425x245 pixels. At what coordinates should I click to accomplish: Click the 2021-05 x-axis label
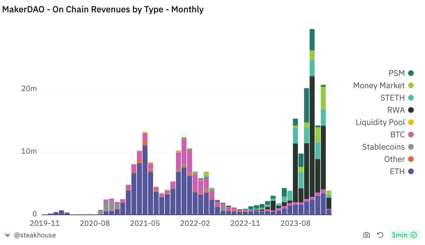click(x=145, y=223)
